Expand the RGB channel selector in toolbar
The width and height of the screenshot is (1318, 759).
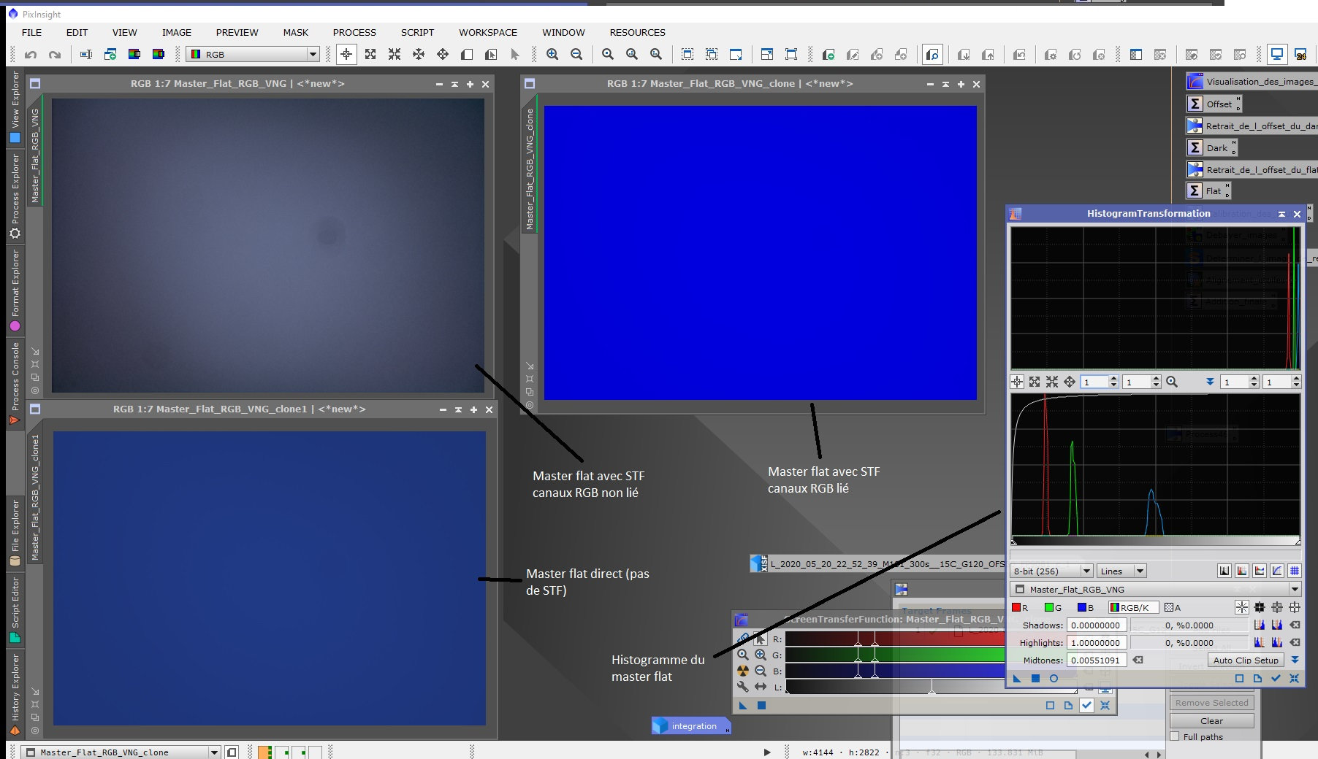coord(313,54)
